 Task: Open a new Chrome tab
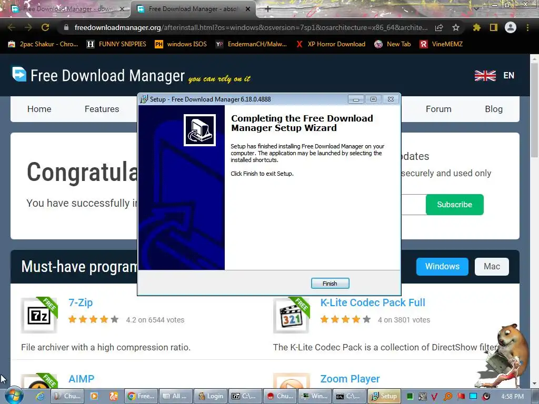tap(268, 9)
